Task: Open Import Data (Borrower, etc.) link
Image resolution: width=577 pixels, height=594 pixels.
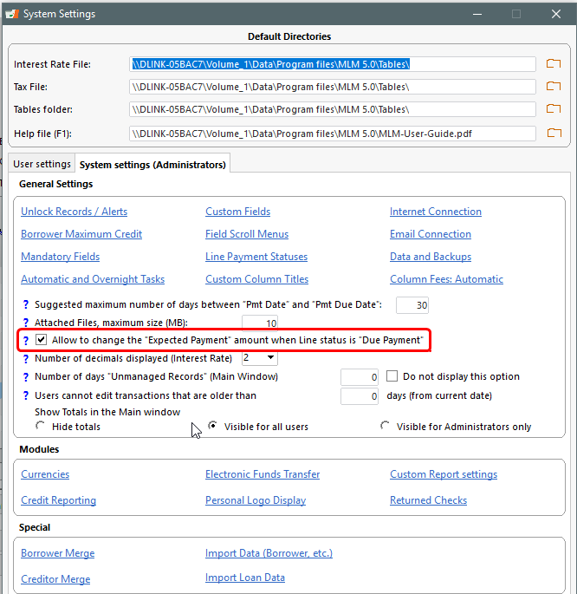Action: pos(269,553)
